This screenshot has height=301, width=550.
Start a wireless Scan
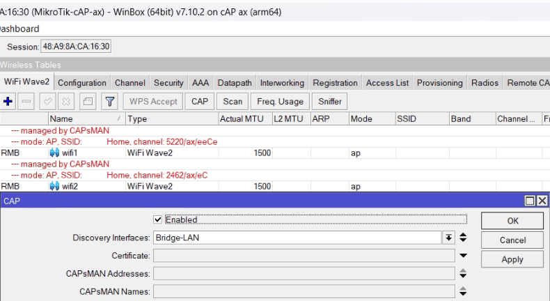(x=233, y=102)
